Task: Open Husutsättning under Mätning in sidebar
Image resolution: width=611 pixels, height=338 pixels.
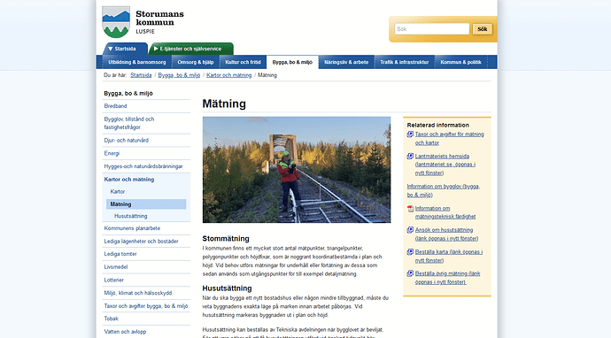Action: tap(130, 216)
